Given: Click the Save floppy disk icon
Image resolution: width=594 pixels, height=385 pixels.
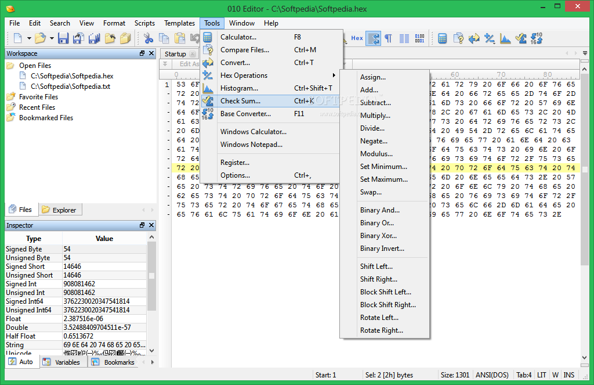Looking at the screenshot, I should click(x=63, y=38).
